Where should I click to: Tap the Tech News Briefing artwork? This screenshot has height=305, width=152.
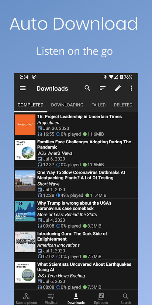(x=25, y=272)
